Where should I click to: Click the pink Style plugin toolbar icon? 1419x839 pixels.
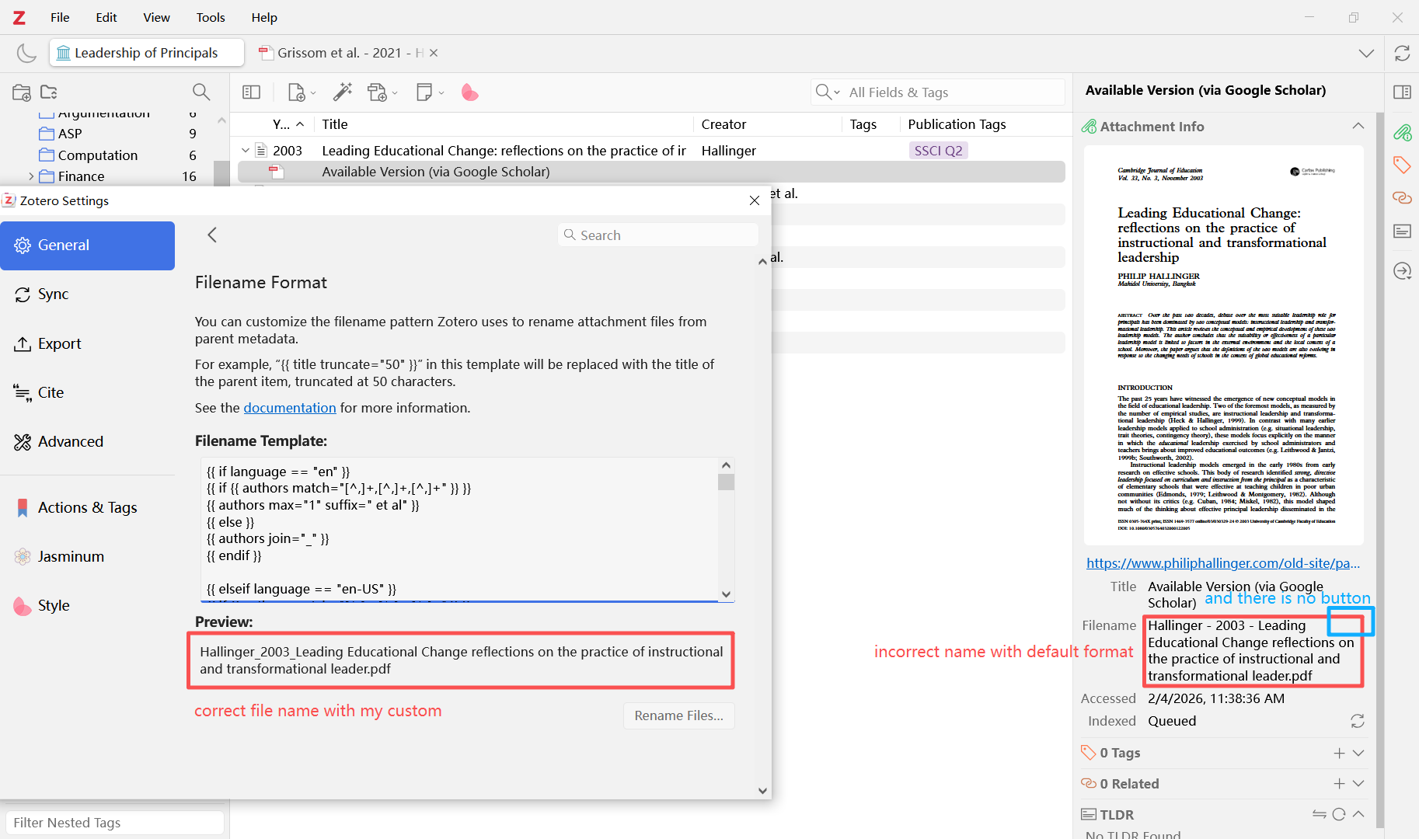click(469, 92)
